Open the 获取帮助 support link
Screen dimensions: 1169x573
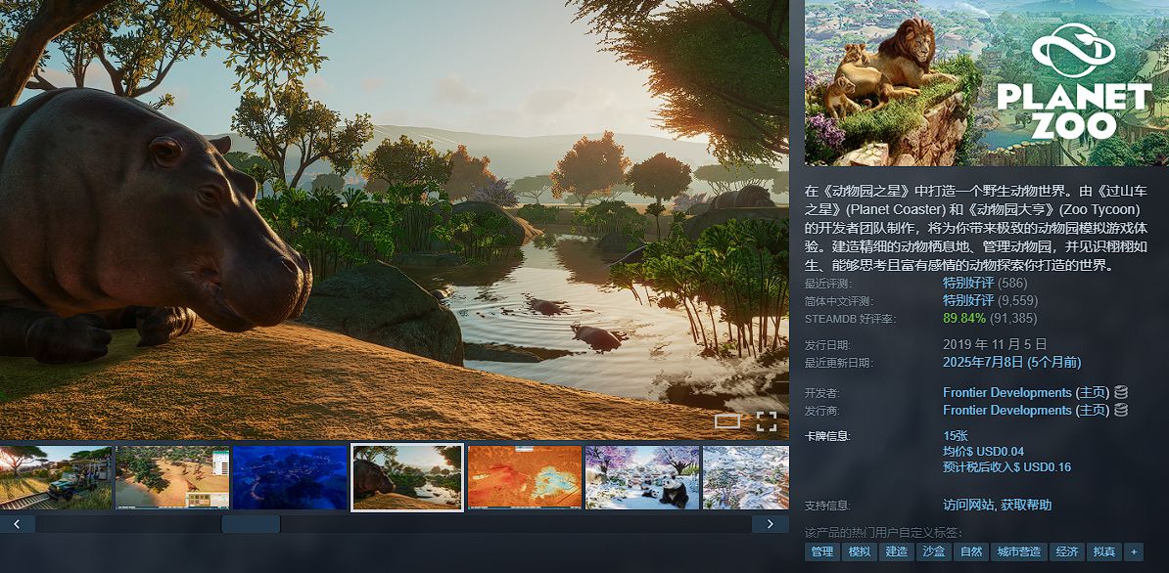click(x=1026, y=505)
